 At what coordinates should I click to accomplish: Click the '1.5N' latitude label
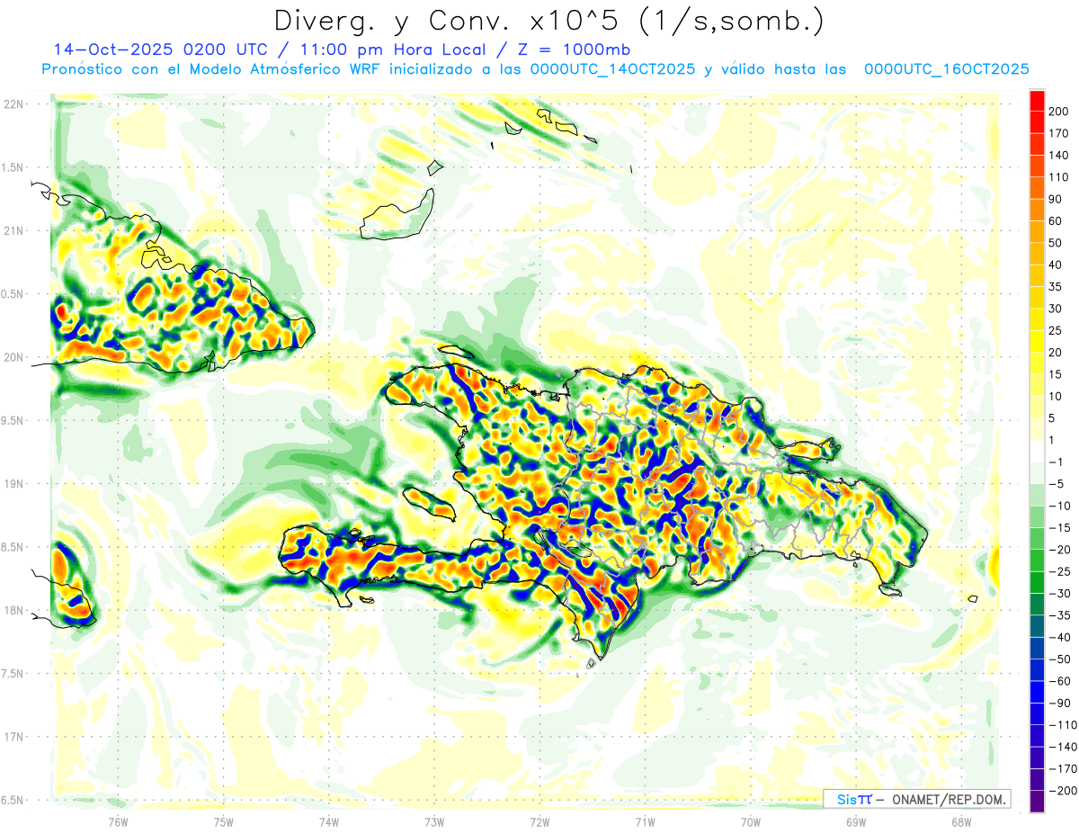click(13, 167)
